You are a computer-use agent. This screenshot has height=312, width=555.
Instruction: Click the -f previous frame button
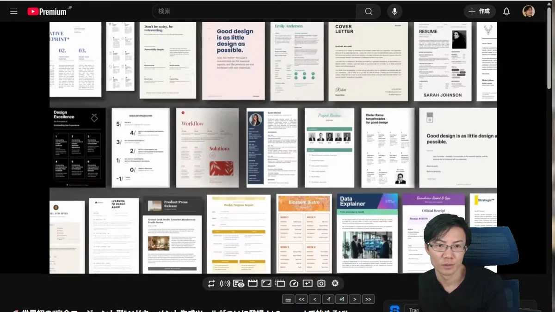tap(328, 300)
